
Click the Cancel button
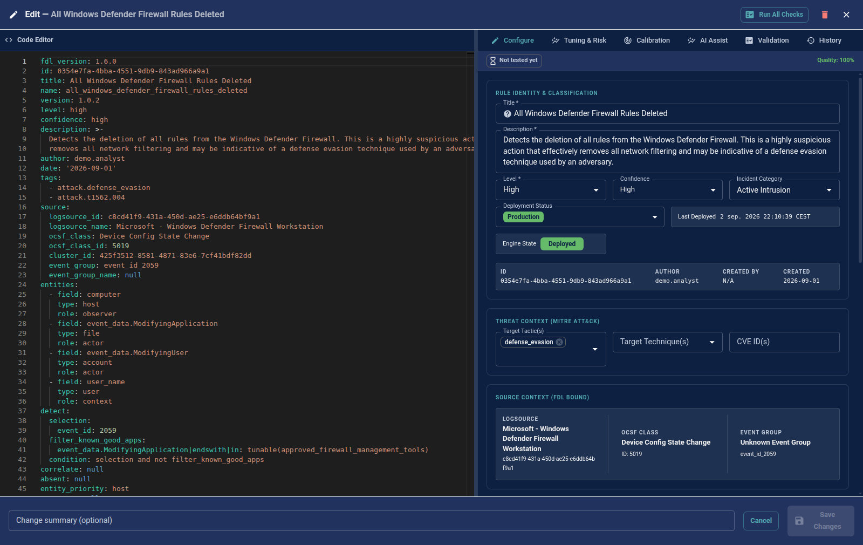[x=761, y=521]
